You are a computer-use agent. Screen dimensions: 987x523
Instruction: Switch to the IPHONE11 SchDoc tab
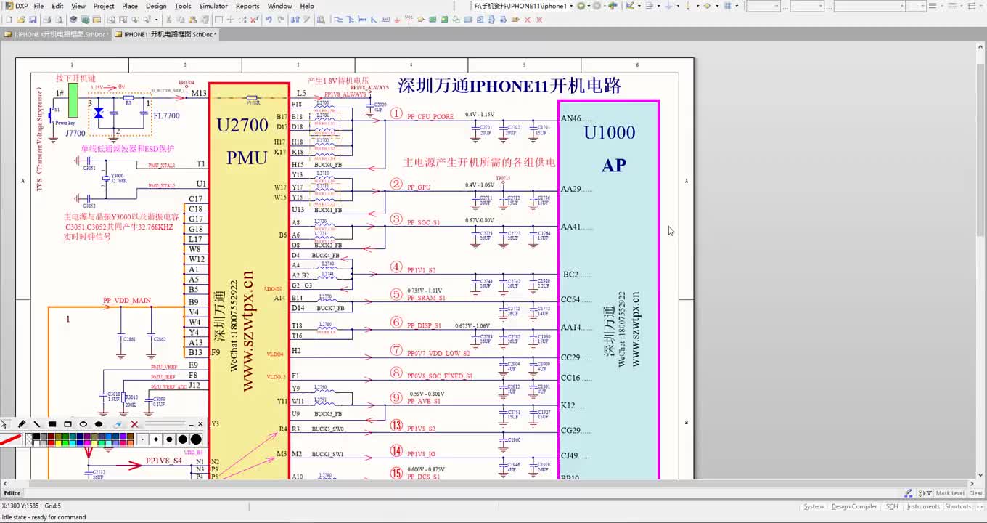click(166, 34)
